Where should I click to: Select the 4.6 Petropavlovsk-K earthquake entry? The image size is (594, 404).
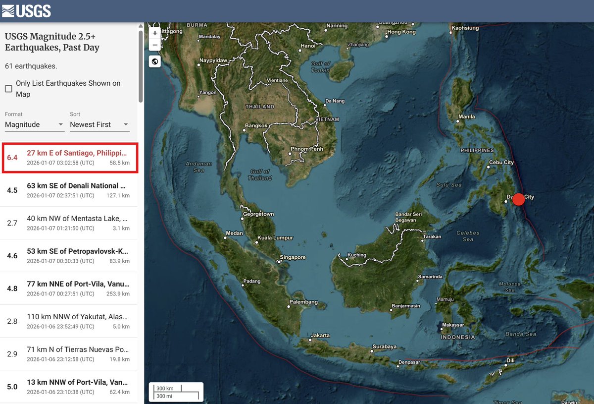[70, 256]
